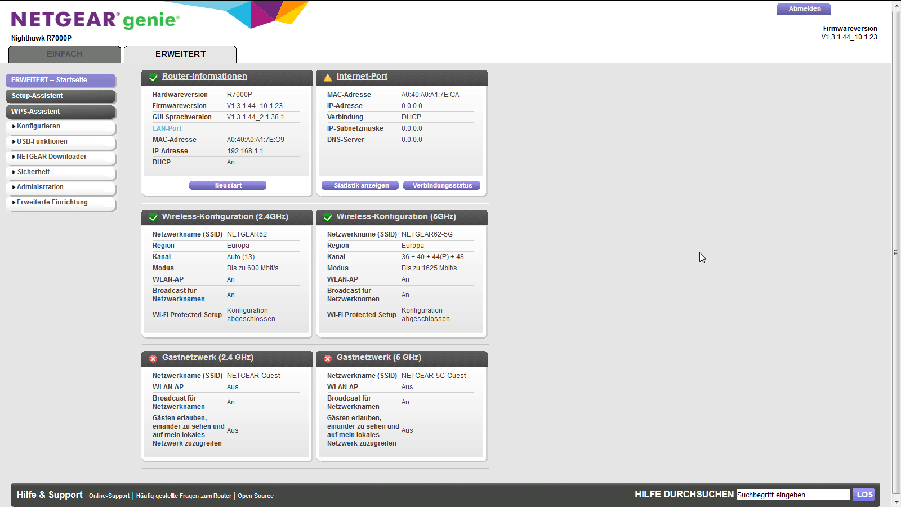Click the Verbindungsstatus button

[x=441, y=185]
